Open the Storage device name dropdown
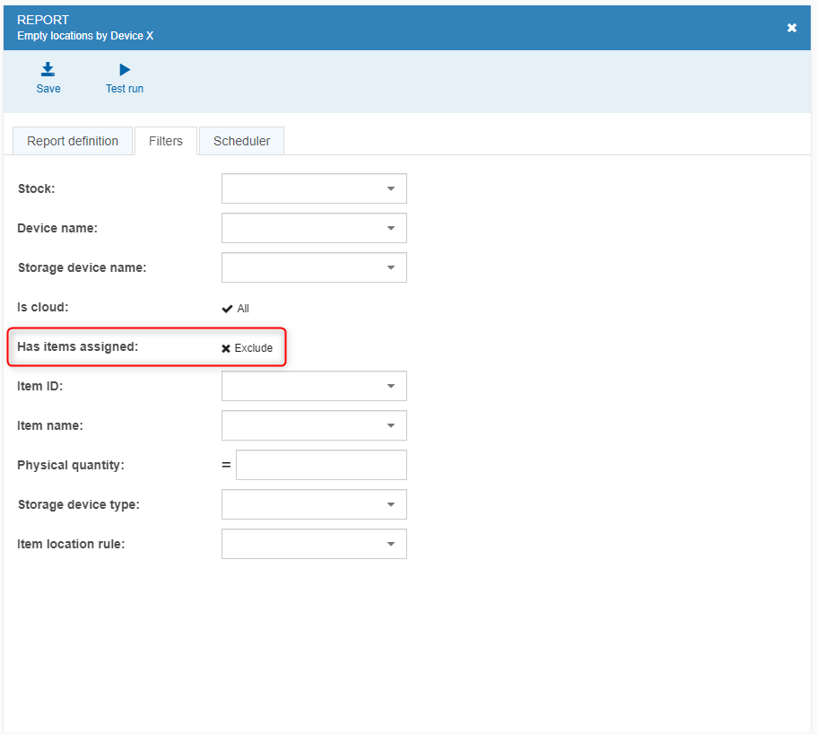The width and height of the screenshot is (817, 735). [x=314, y=267]
